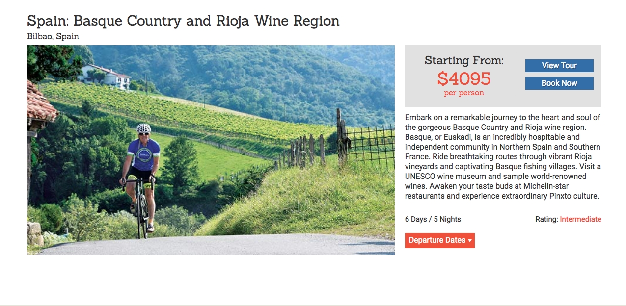Click the terracotta roof in the photo
626x306 pixels.
pyautogui.click(x=40, y=104)
